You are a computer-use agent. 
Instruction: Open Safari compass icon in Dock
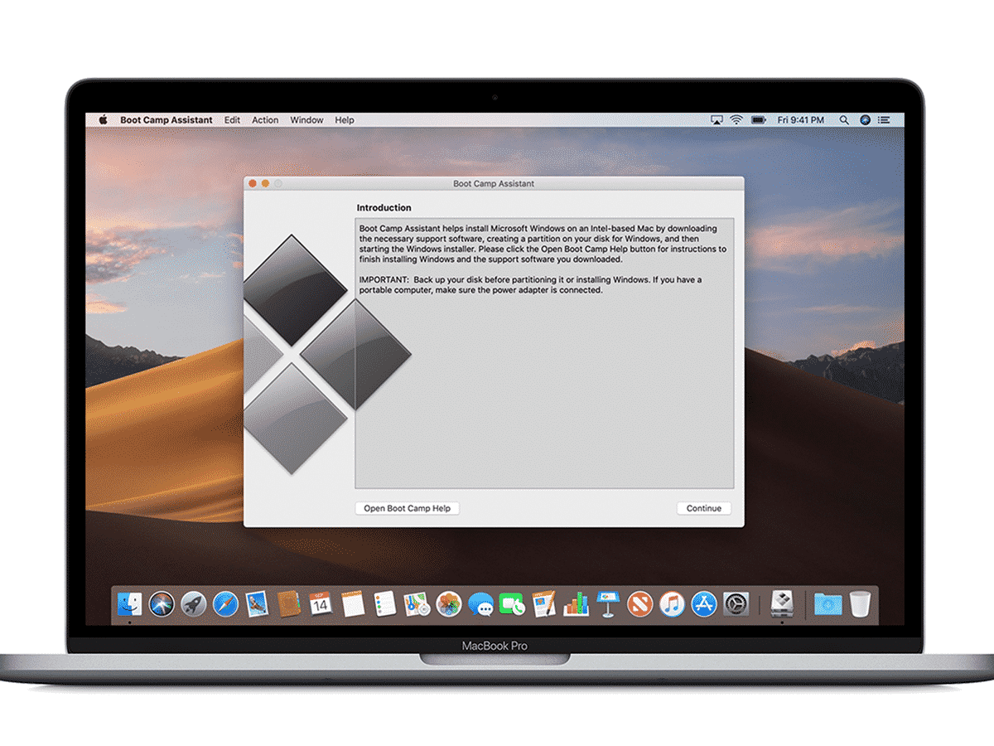click(225, 604)
